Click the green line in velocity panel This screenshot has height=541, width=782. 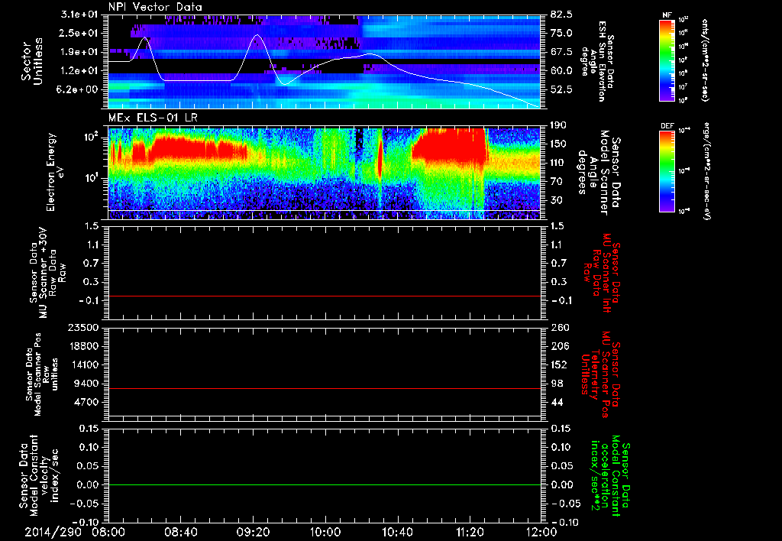324,484
